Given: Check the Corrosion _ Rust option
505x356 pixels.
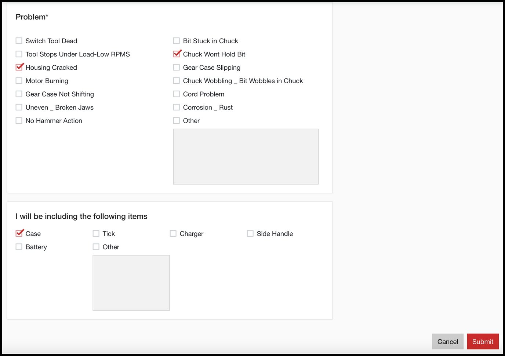Looking at the screenshot, I should point(176,107).
